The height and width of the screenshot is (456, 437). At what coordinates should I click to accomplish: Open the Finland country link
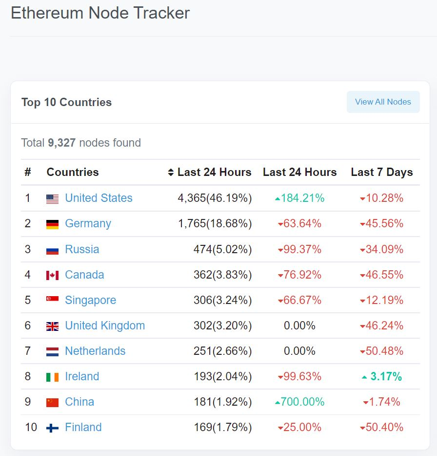(x=83, y=427)
